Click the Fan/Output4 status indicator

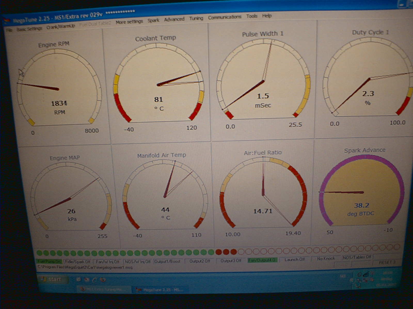click(x=262, y=260)
